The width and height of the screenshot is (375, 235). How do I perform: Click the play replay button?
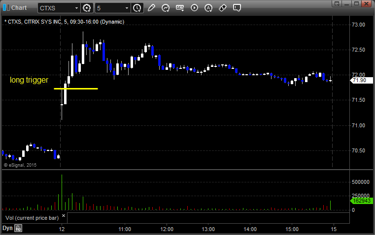pyautogui.click(x=194, y=8)
